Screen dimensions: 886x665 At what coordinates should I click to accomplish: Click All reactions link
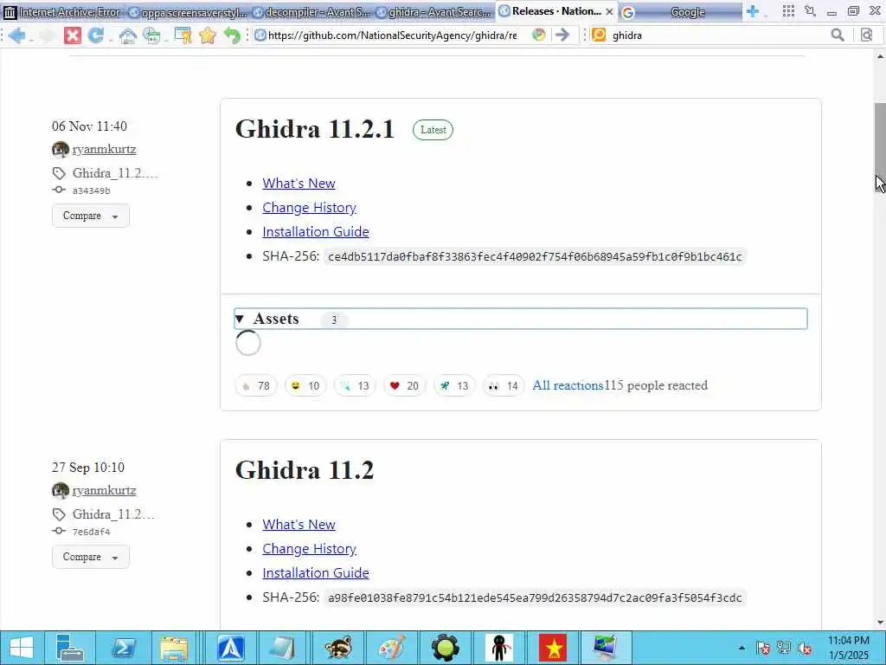tap(568, 385)
